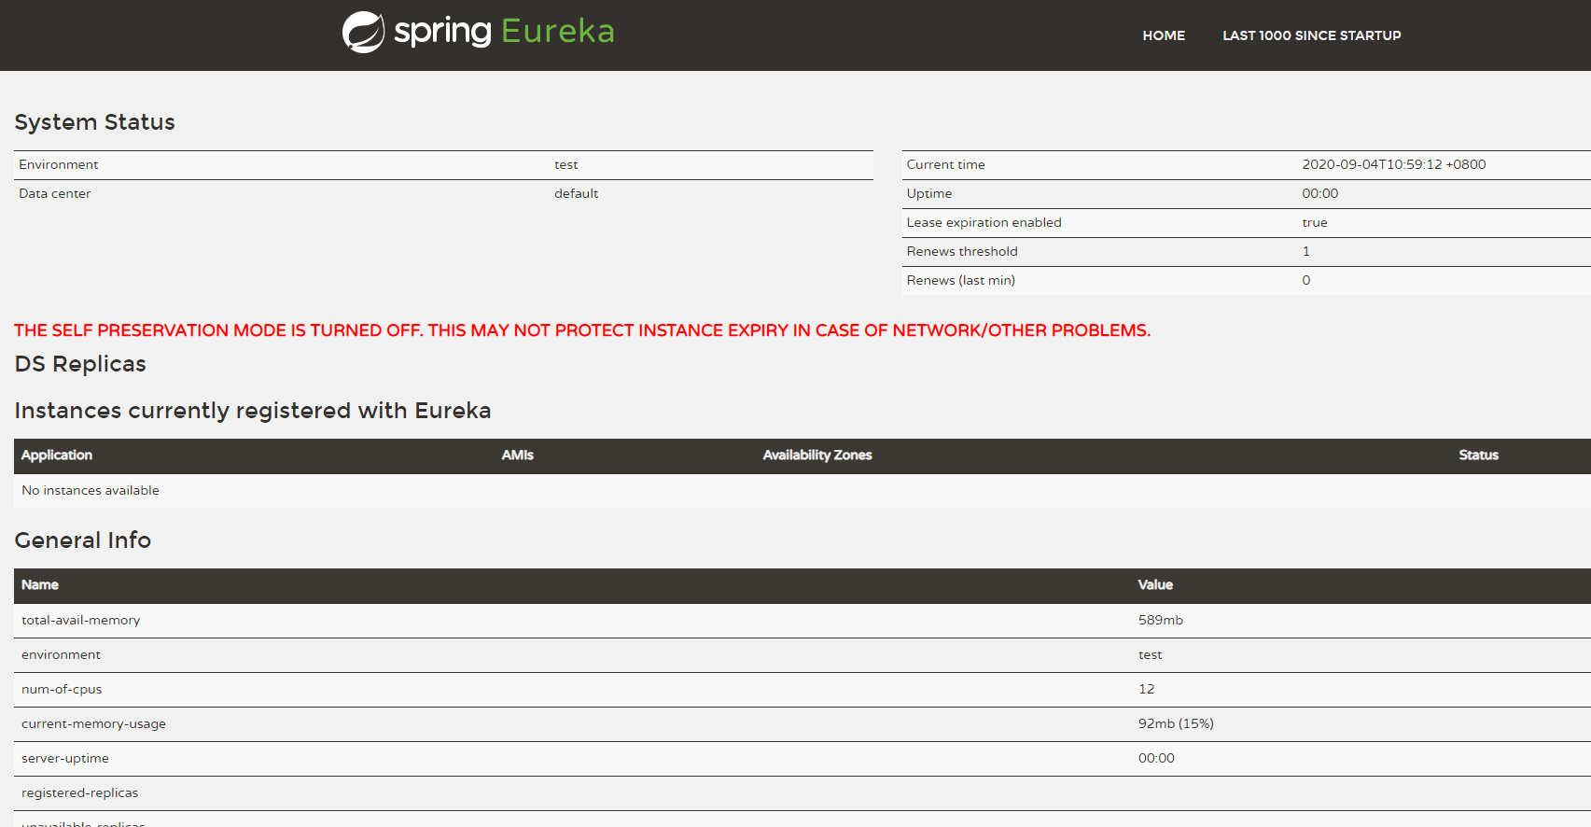Click the Renews (last min) label
Image resolution: width=1591 pixels, height=827 pixels.
960,280
